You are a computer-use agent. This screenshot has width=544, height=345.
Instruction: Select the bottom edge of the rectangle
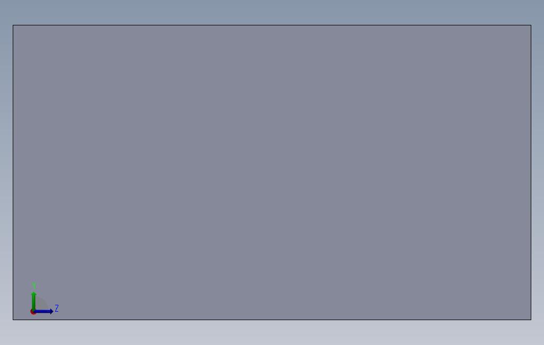point(272,320)
